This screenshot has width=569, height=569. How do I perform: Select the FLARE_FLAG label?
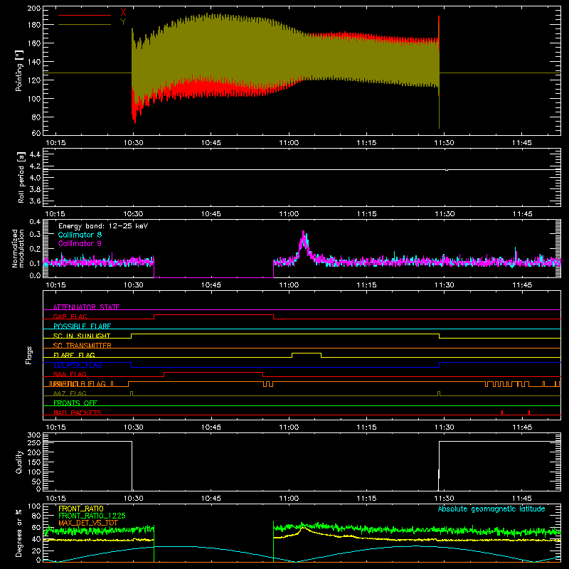coord(74,355)
